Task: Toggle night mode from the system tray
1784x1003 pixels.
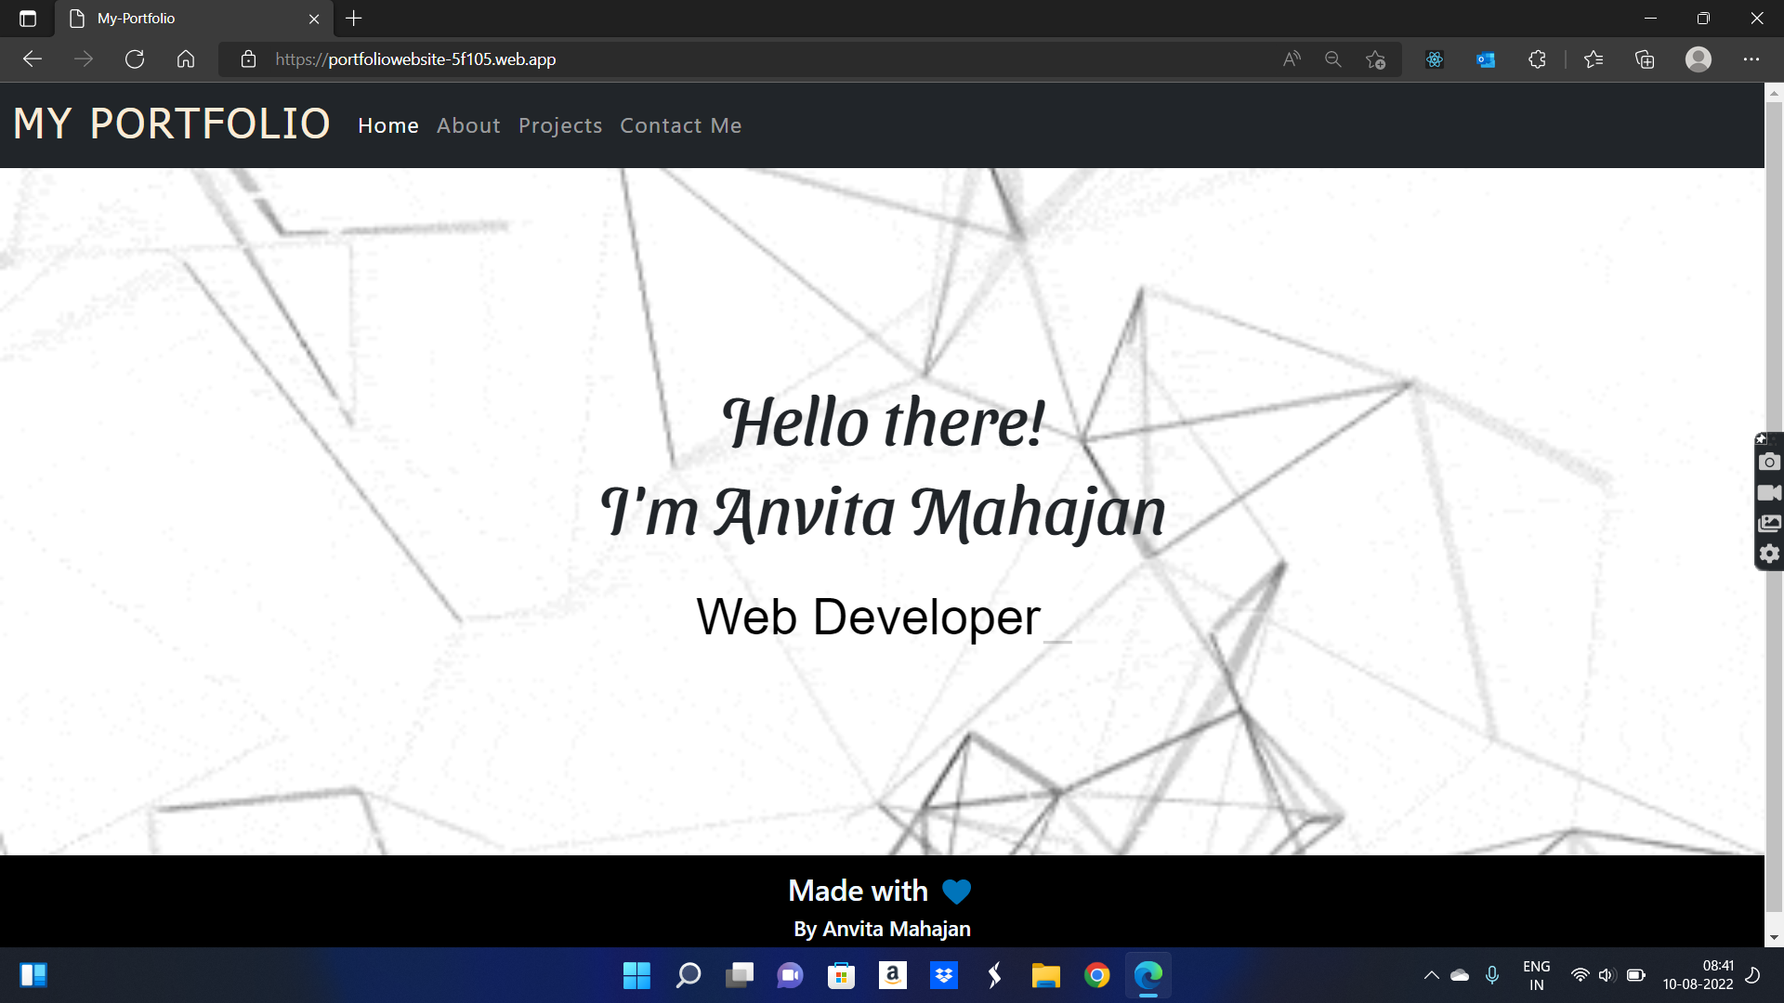Action: click(x=1764, y=975)
